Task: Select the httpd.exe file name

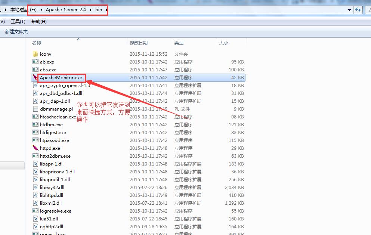Action: coord(50,148)
